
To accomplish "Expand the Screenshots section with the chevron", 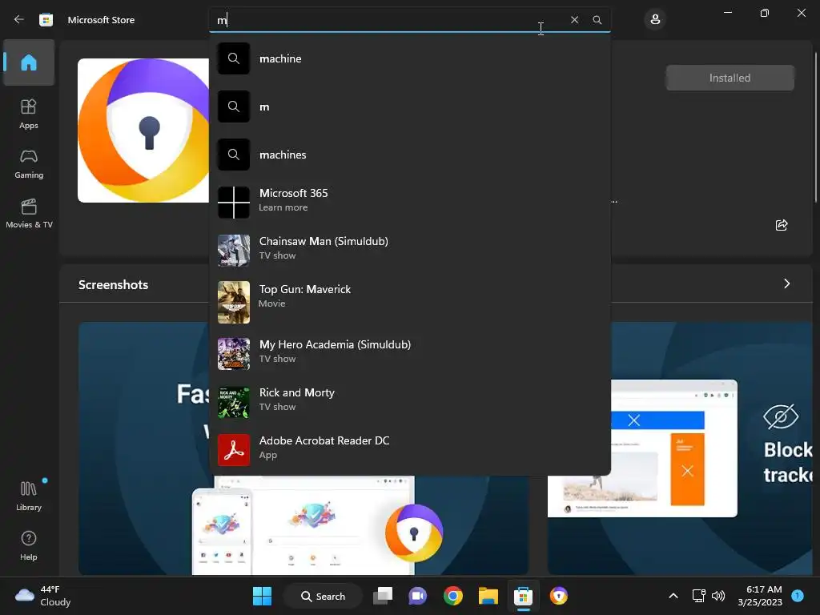I will (786, 283).
